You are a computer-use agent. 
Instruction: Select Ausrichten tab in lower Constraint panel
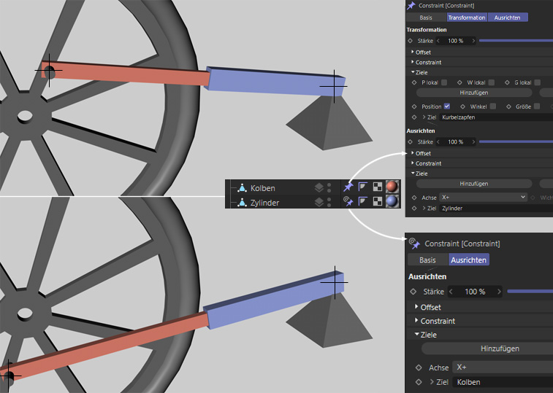point(469,260)
